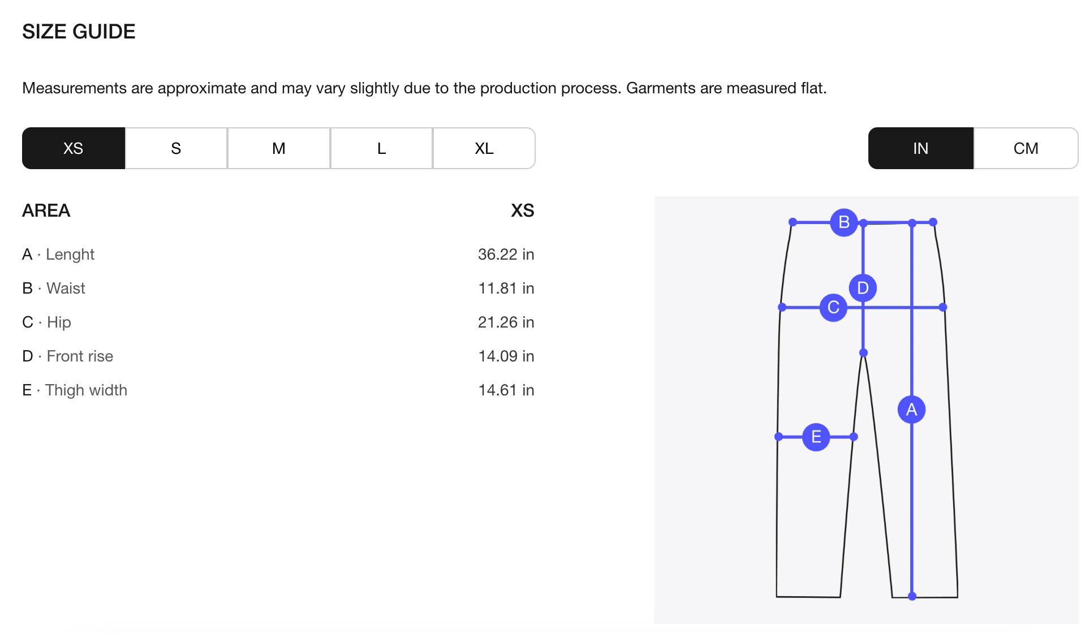Click the C hip marker on diagram
The width and height of the screenshot is (1085, 633).
coord(833,307)
